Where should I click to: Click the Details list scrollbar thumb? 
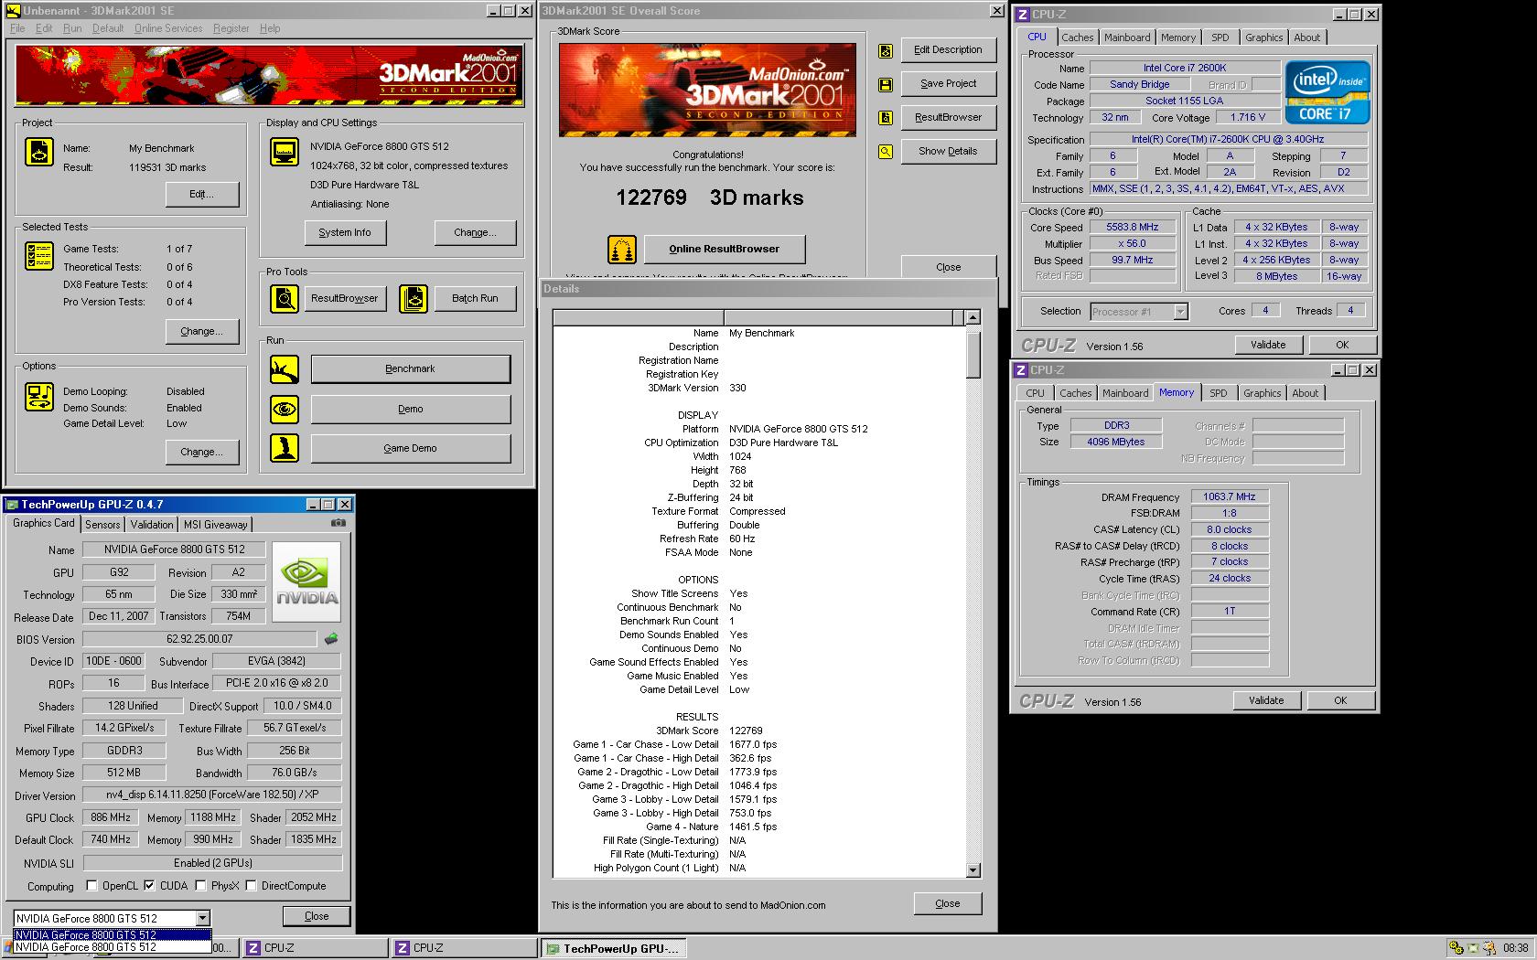[x=973, y=353]
